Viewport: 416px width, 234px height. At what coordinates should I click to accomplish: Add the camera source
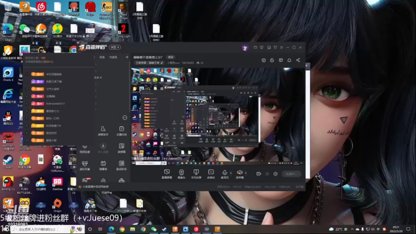(x=181, y=174)
